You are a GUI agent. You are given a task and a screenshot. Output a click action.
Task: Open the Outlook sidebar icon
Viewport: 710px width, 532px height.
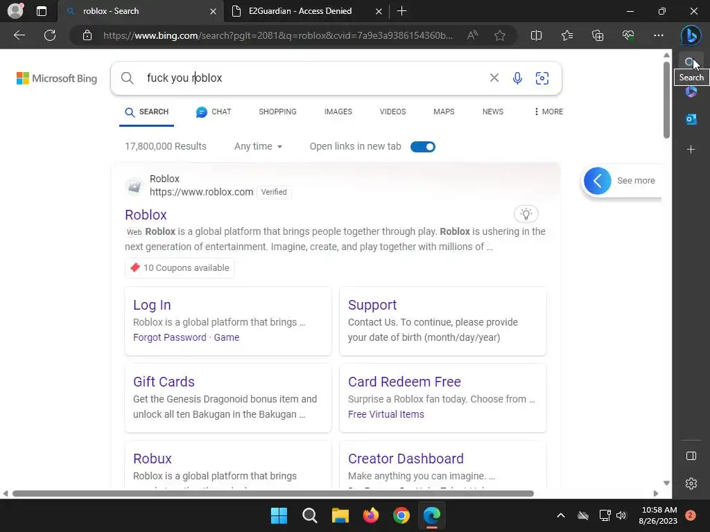pos(691,119)
